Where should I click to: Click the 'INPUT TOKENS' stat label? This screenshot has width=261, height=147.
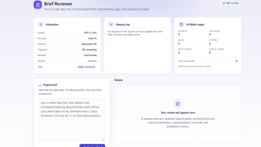click(x=185, y=49)
